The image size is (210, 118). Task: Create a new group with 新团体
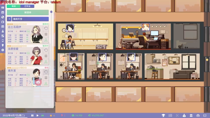pyautogui.click(x=28, y=12)
